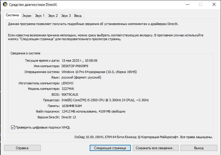Viewport: 221px width, 155px height.
Task: Click the Файл подкачки label
Action: click(x=48, y=111)
